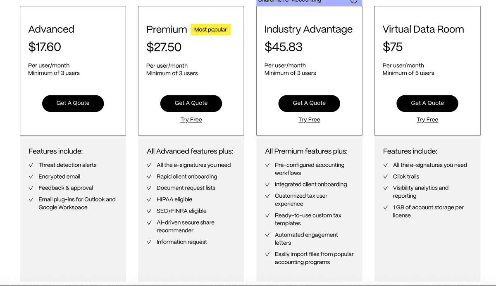496x286 pixels.
Task: Click the $75 Virtual Data Room price
Action: [392, 47]
